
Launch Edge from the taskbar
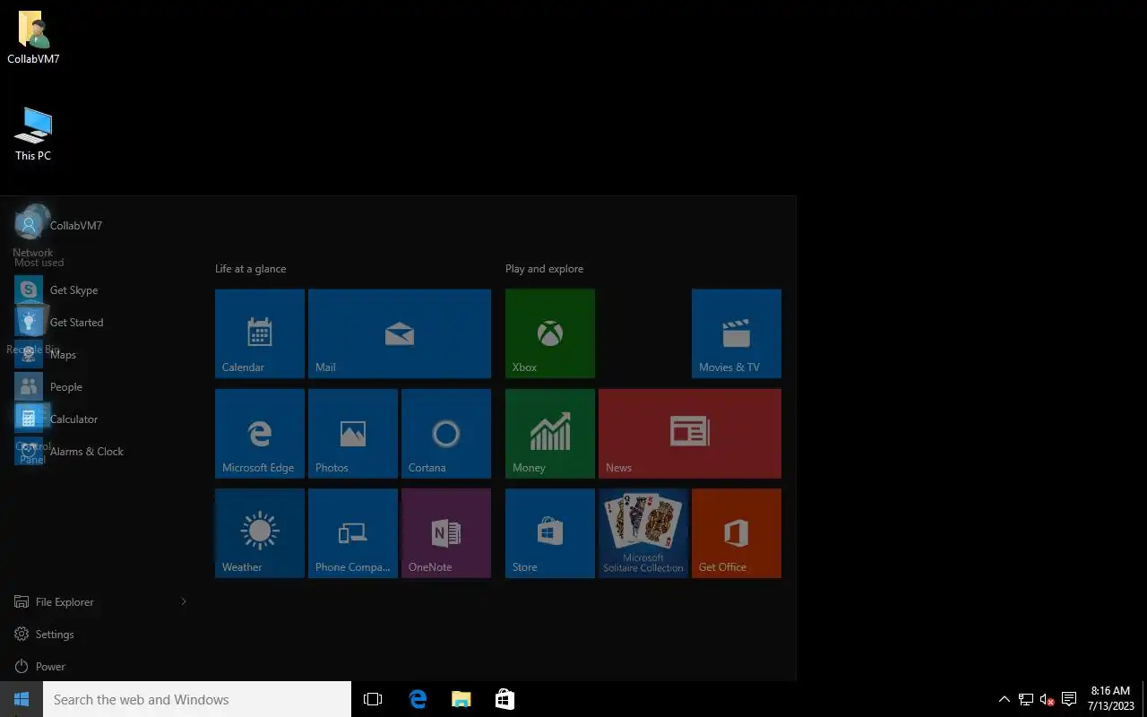coord(418,699)
